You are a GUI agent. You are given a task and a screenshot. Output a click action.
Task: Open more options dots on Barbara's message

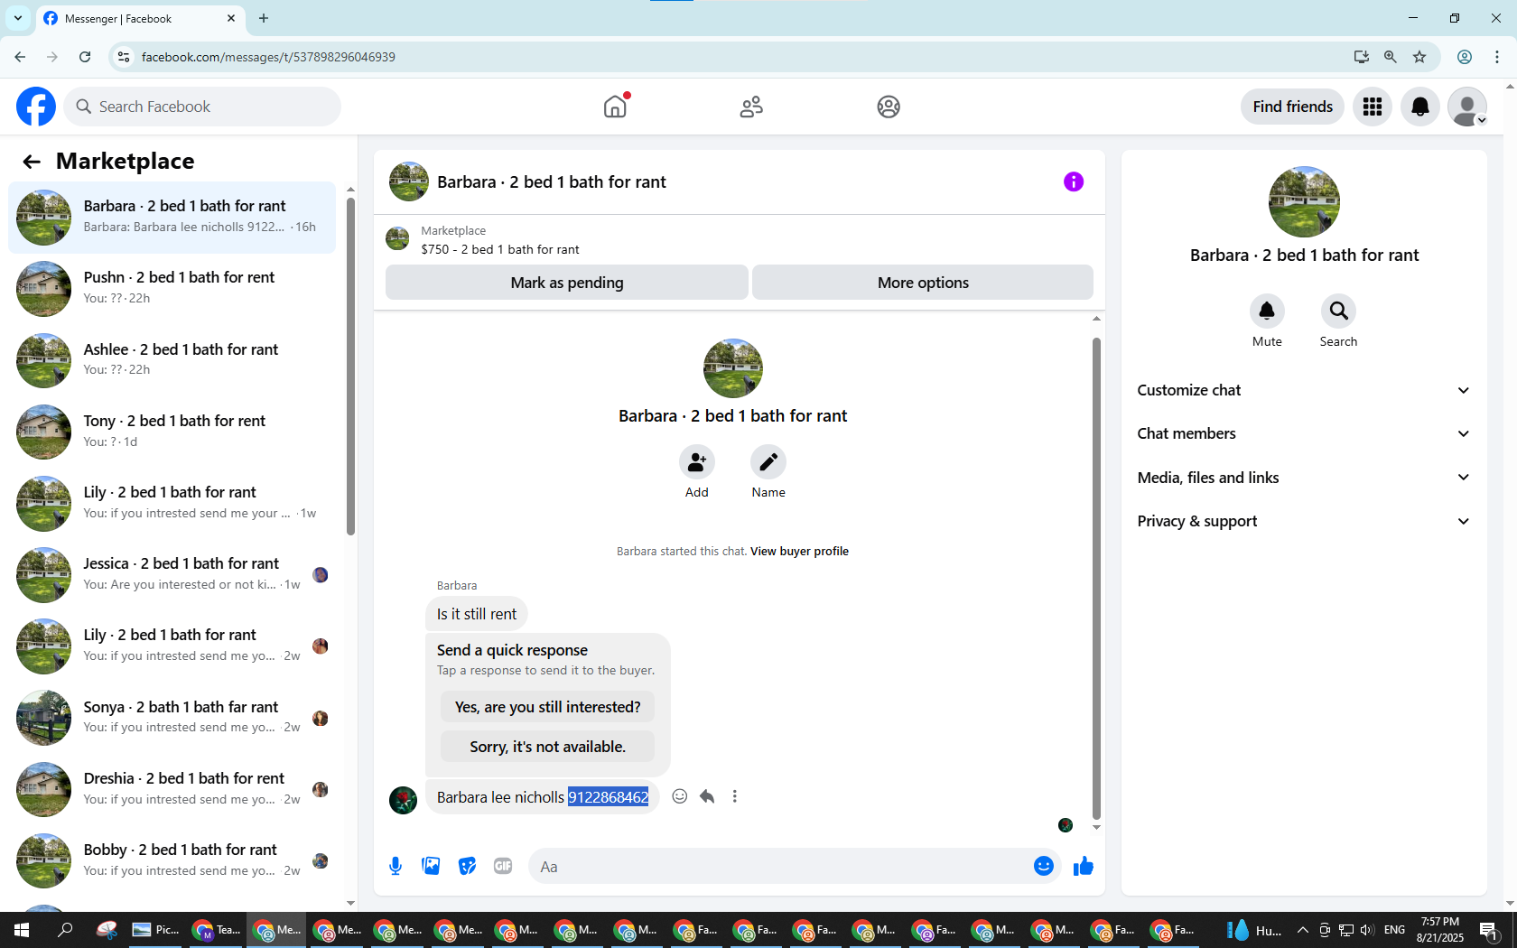click(735, 796)
